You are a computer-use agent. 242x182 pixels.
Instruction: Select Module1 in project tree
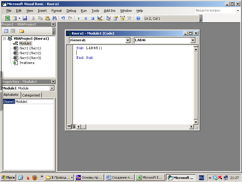tap(25, 43)
